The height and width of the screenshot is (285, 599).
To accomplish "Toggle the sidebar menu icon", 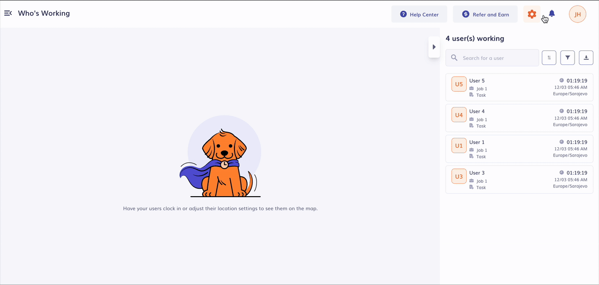I will (x=8, y=13).
